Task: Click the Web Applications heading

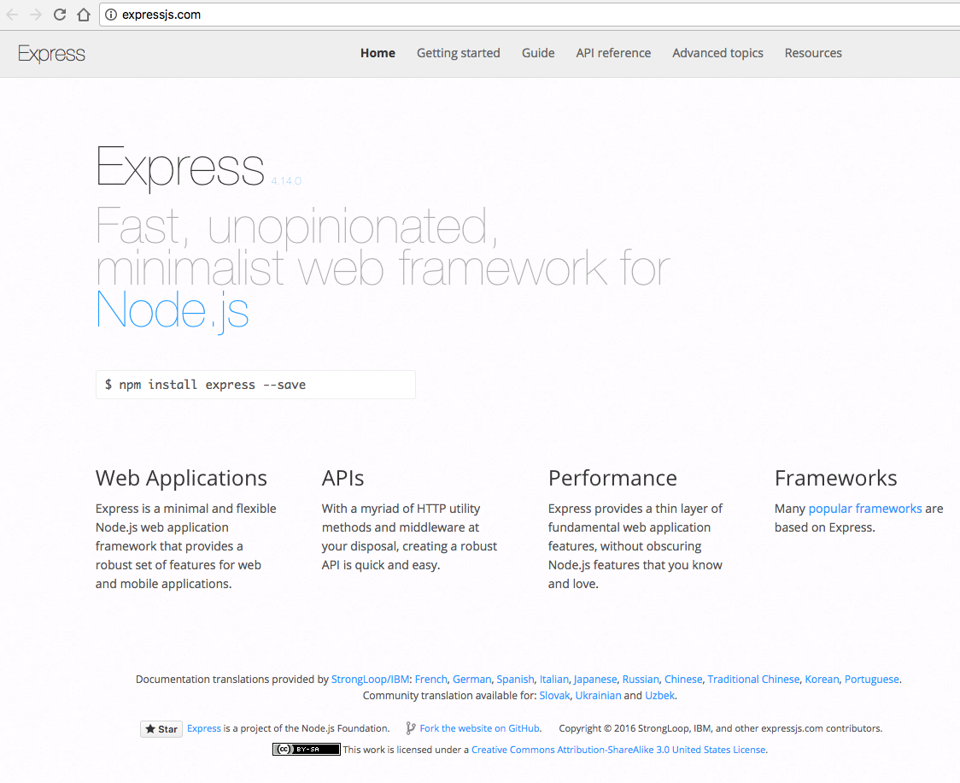Action: click(181, 478)
